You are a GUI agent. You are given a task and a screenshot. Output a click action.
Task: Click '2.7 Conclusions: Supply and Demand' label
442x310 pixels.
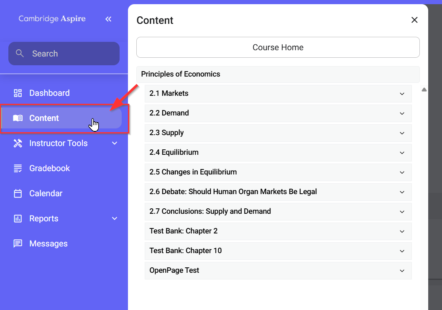tap(210, 211)
